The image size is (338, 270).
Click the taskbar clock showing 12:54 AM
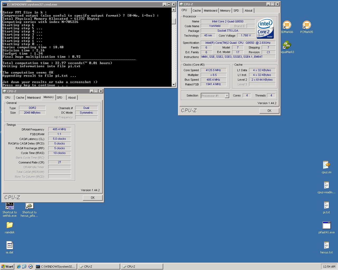click(x=329, y=267)
